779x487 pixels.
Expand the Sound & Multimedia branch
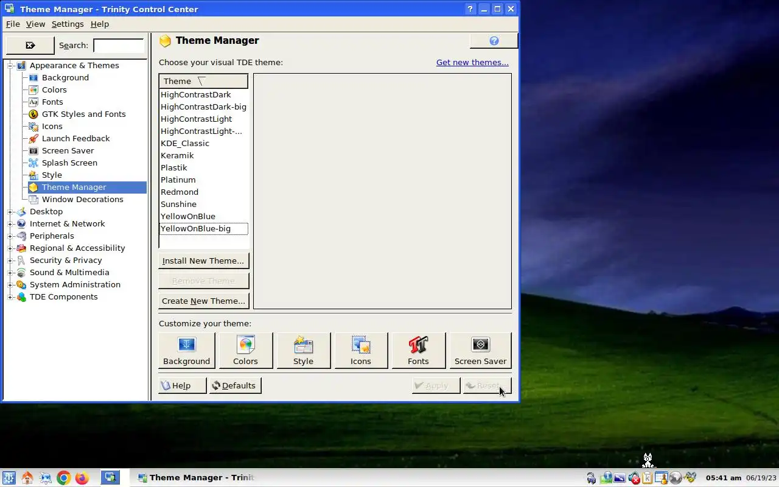[x=10, y=272]
